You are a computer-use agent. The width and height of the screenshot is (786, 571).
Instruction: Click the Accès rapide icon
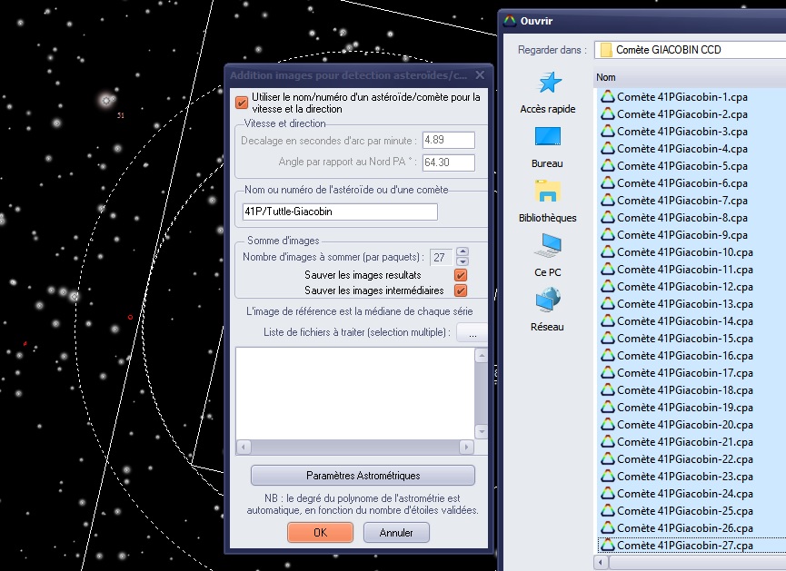click(x=548, y=84)
